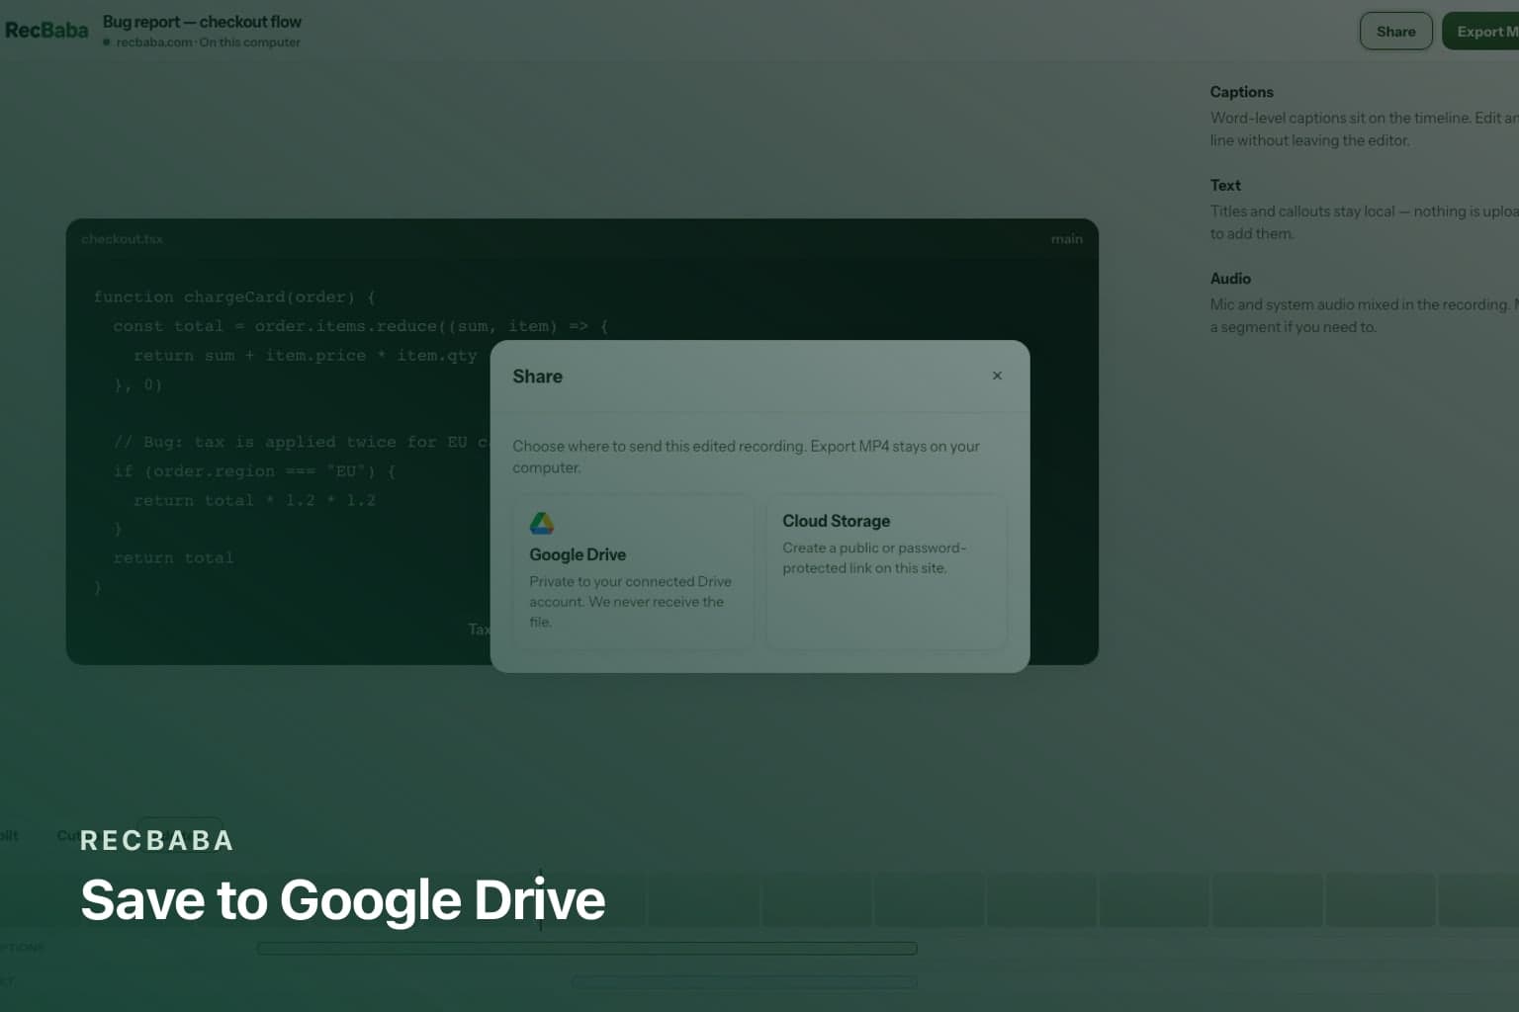The width and height of the screenshot is (1519, 1012).
Task: Select the Audio heading in the side panel
Action: [x=1230, y=279]
